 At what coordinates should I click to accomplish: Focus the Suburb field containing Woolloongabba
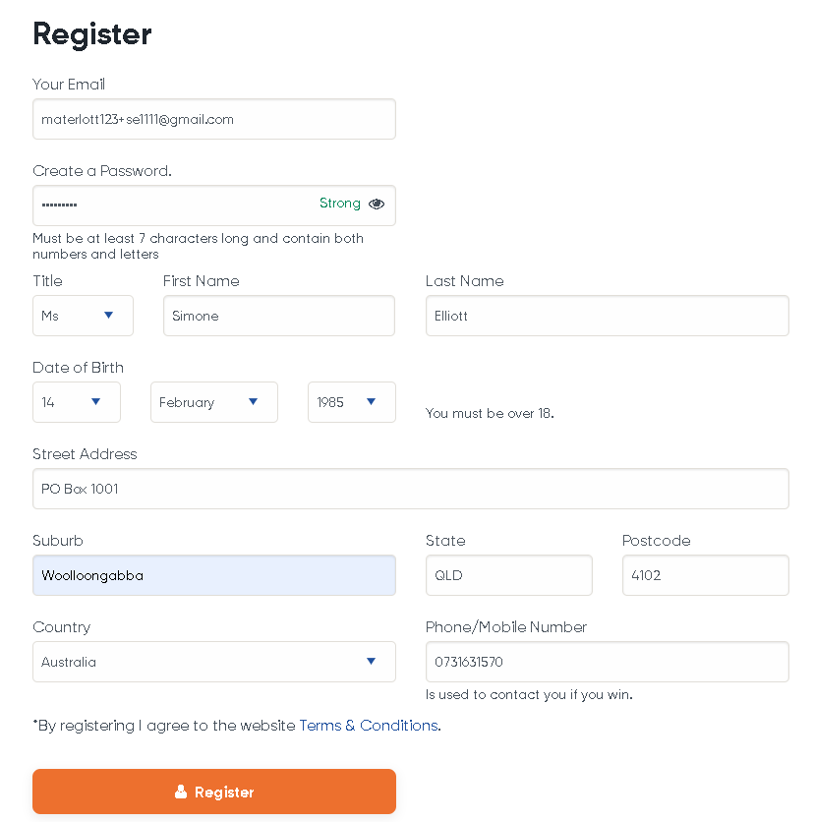coord(213,575)
